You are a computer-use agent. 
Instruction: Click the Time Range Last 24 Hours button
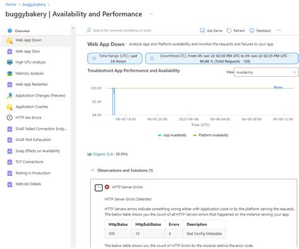pos(115,59)
